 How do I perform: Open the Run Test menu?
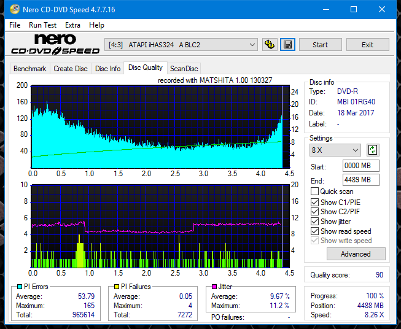click(x=42, y=25)
